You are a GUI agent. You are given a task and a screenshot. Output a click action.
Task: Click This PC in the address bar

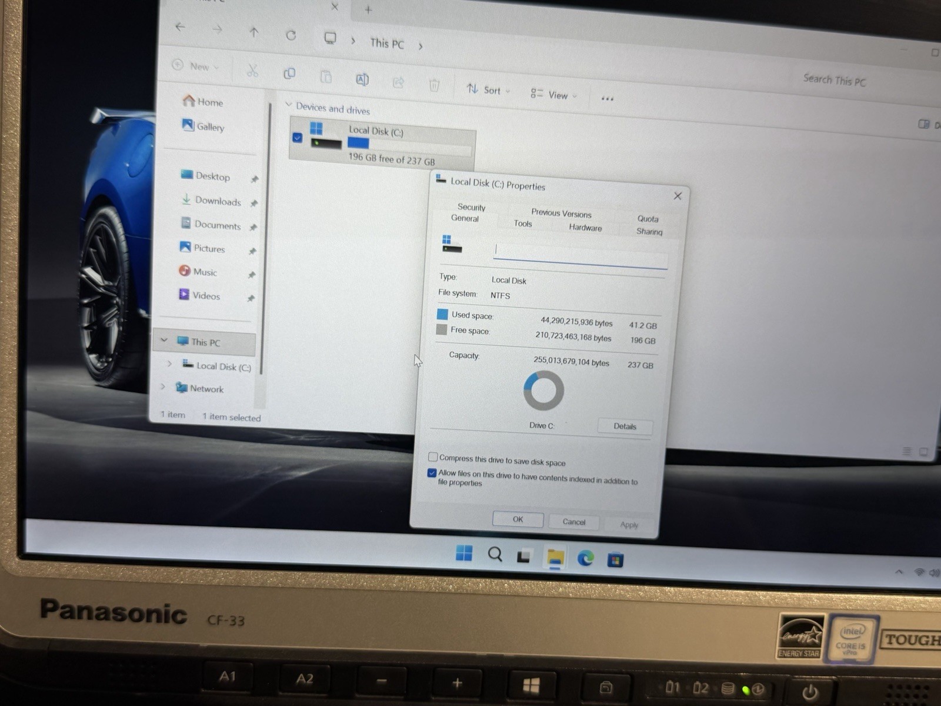(387, 43)
